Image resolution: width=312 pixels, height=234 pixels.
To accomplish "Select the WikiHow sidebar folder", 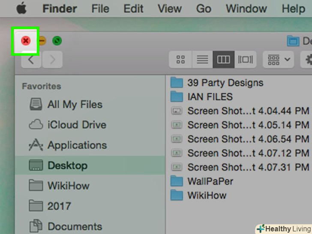I will tap(68, 186).
